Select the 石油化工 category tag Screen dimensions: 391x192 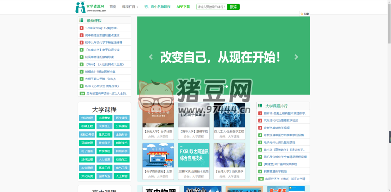[122, 160]
